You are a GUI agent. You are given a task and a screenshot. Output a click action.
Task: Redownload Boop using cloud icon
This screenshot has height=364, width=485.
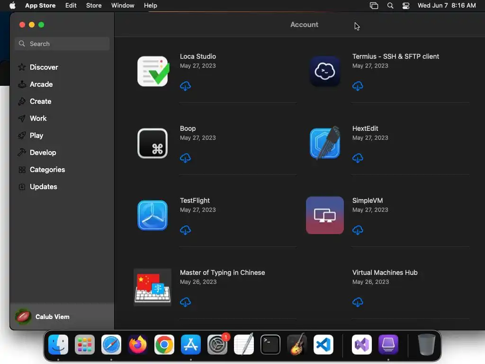pyautogui.click(x=185, y=158)
